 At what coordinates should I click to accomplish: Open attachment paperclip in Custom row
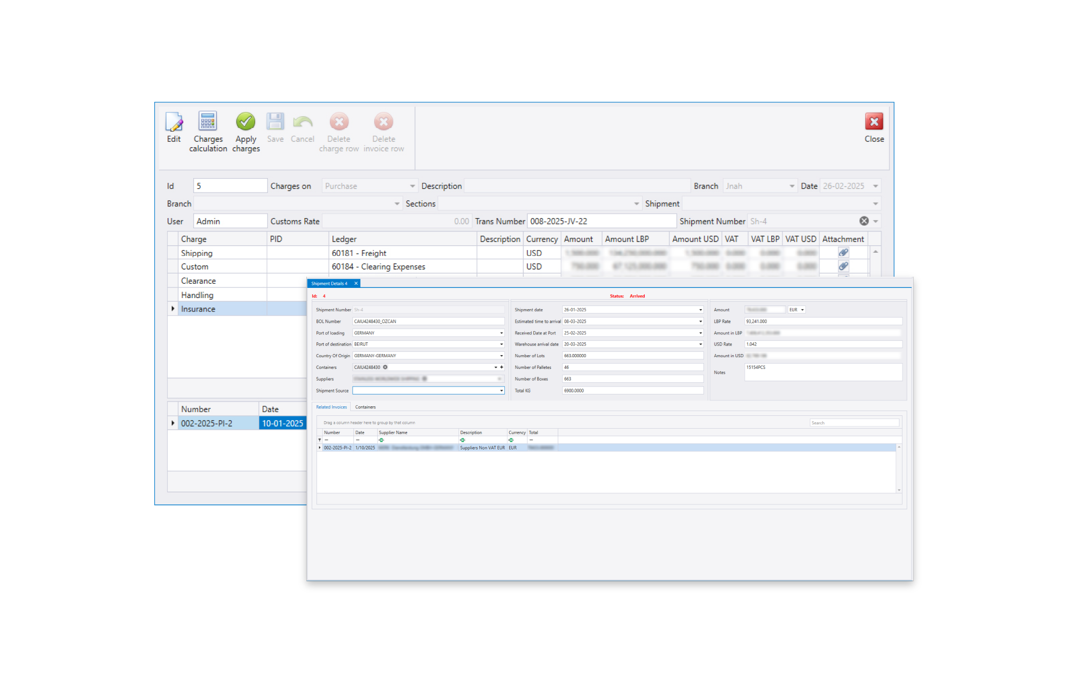pos(843,266)
